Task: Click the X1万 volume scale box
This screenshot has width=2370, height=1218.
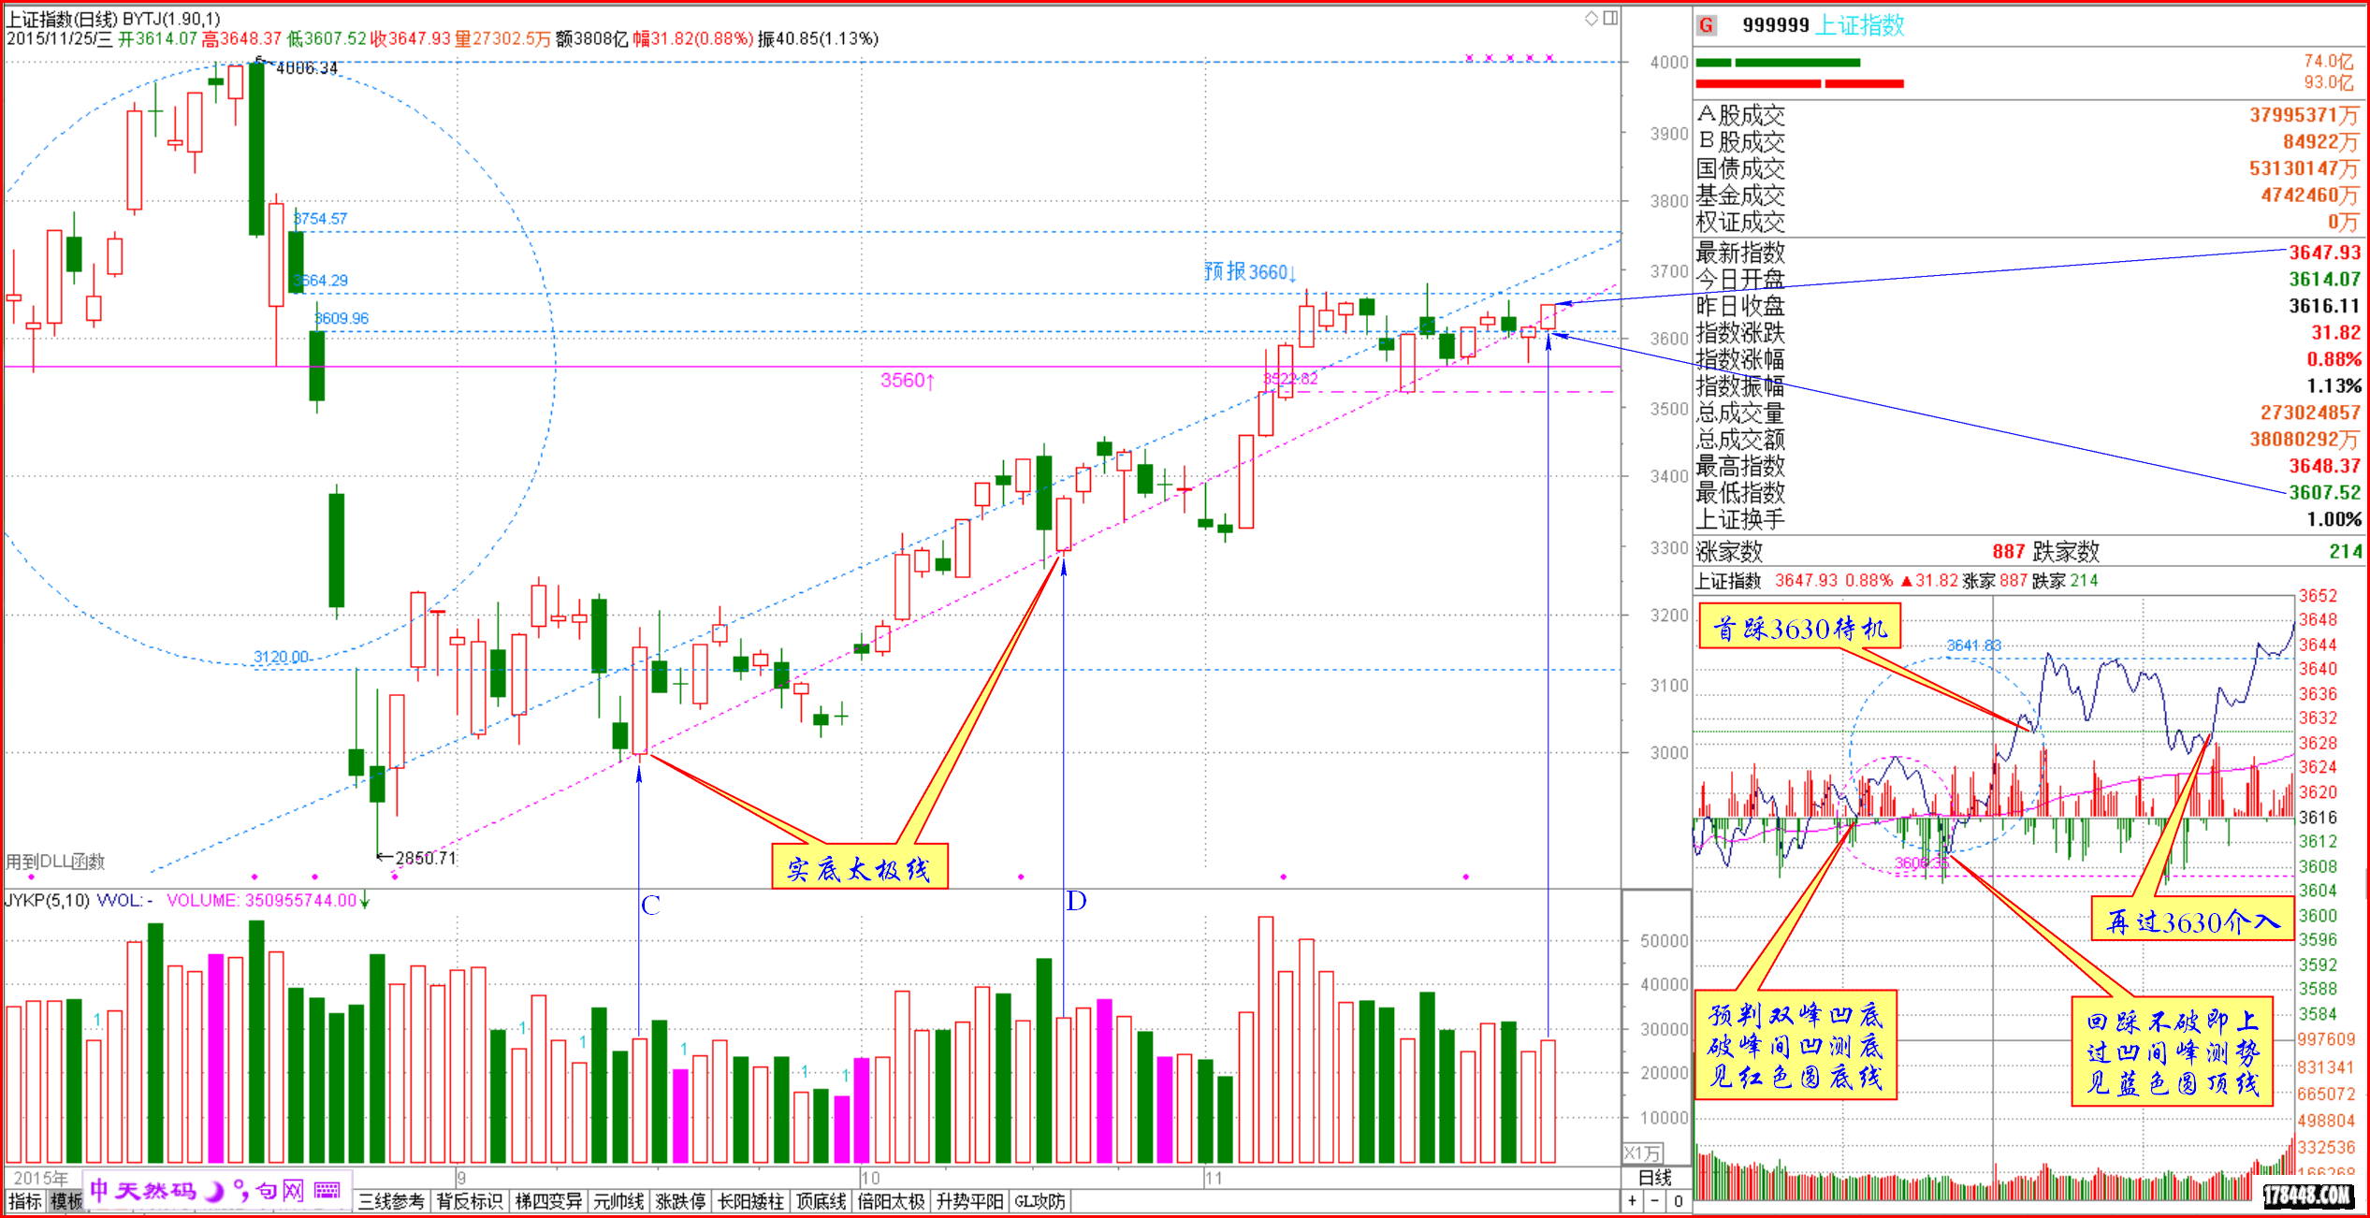Action: tap(1643, 1153)
